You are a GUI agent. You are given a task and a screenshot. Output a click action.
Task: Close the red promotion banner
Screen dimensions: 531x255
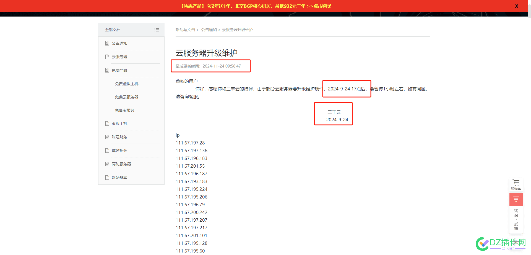point(517,6)
